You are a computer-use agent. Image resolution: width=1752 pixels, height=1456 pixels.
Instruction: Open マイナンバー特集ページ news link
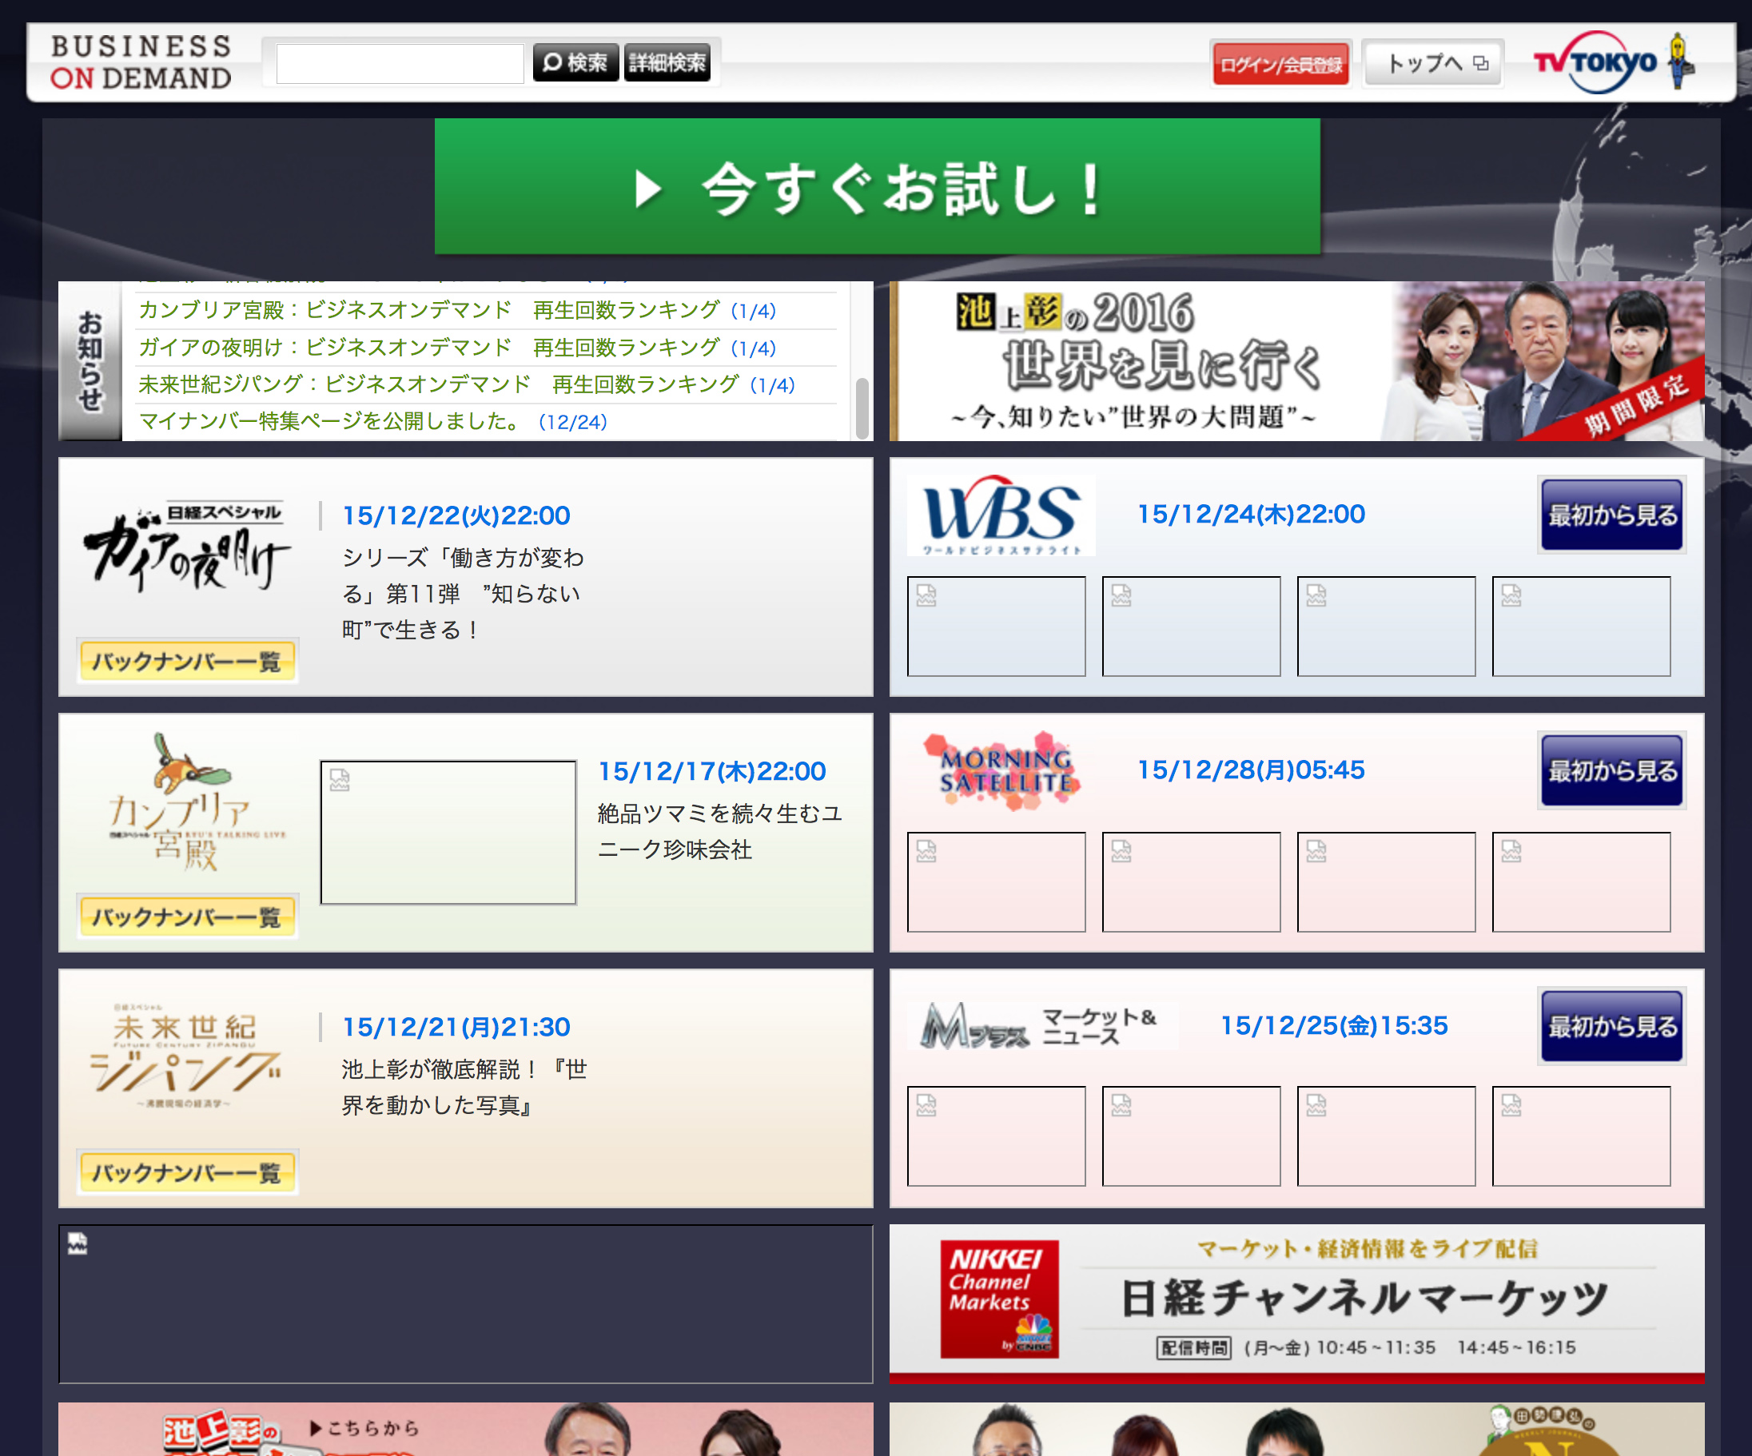[328, 421]
